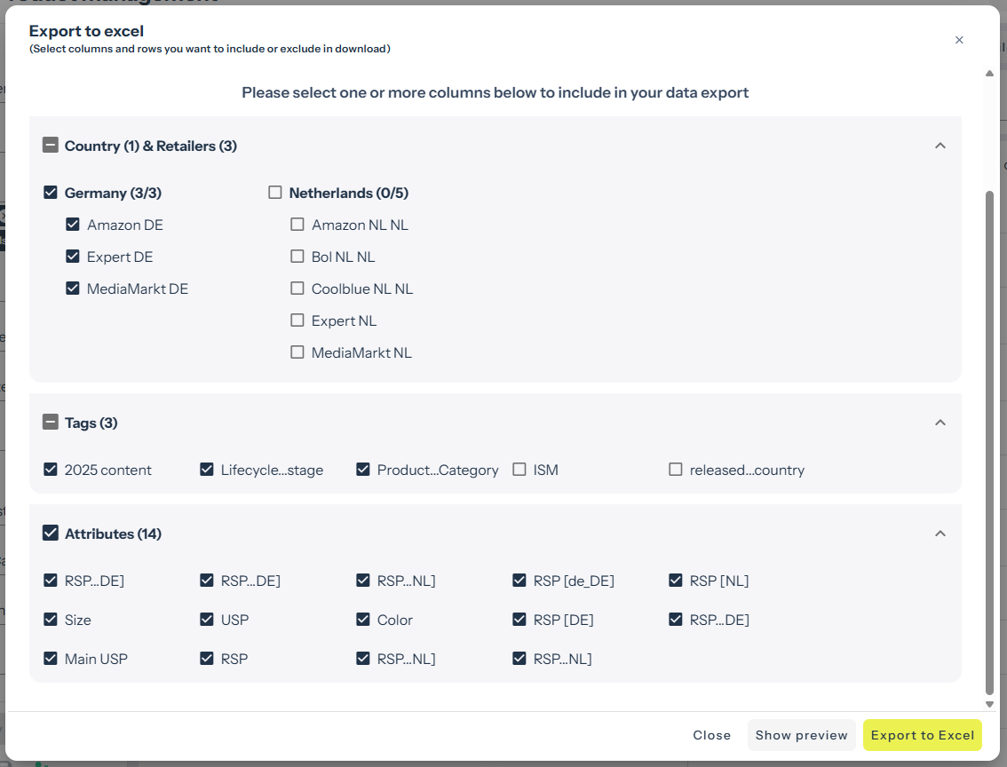This screenshot has width=1007, height=767.
Task: Uncheck the Attributes section select-all checkbox
Action: [x=51, y=534]
